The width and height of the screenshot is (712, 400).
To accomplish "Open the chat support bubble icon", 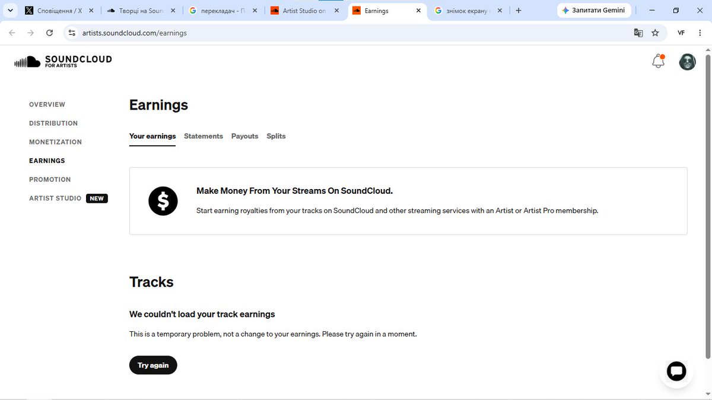I will (676, 372).
